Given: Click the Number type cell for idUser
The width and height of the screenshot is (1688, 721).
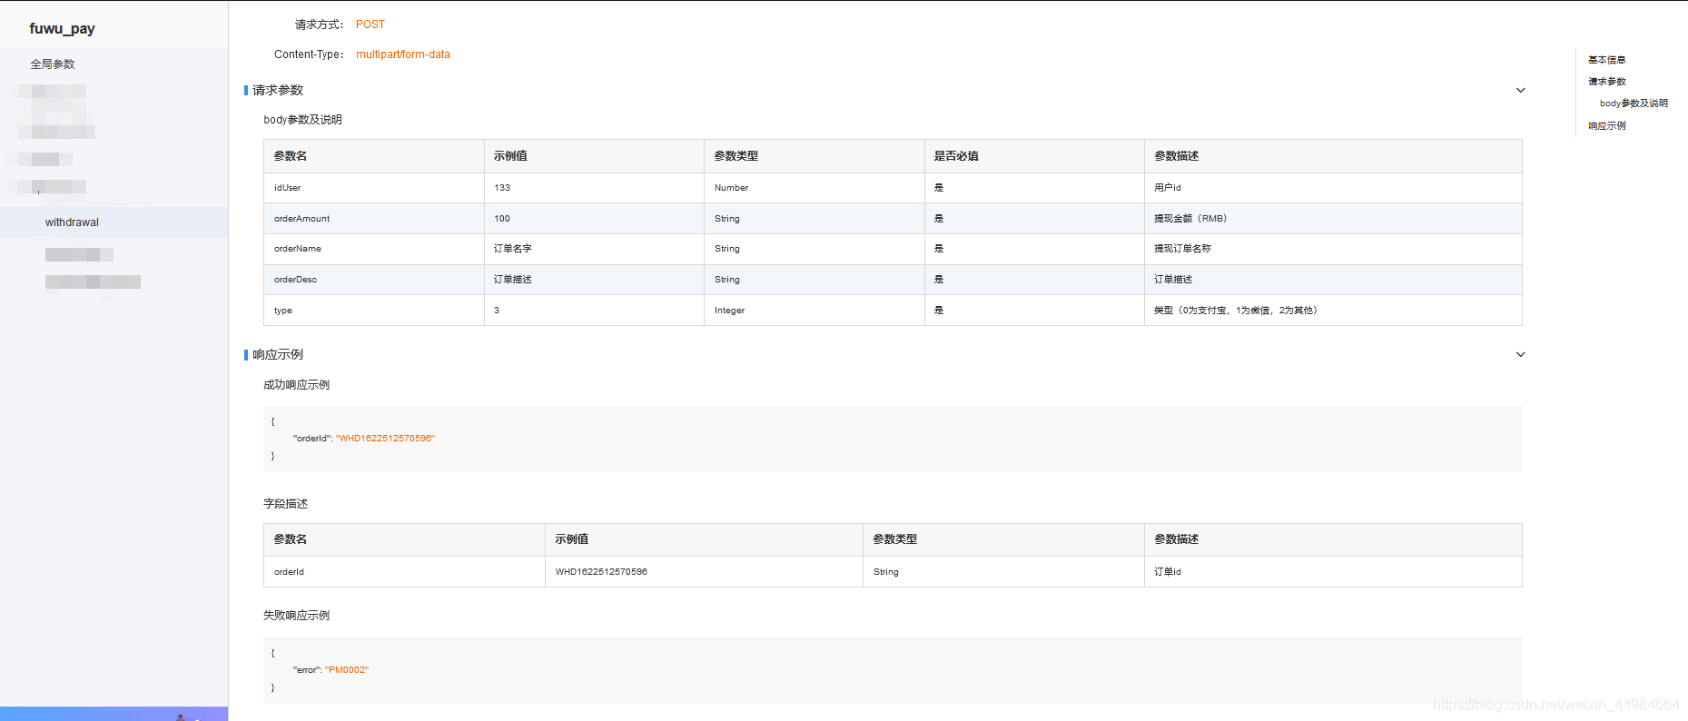Looking at the screenshot, I should click(x=814, y=188).
